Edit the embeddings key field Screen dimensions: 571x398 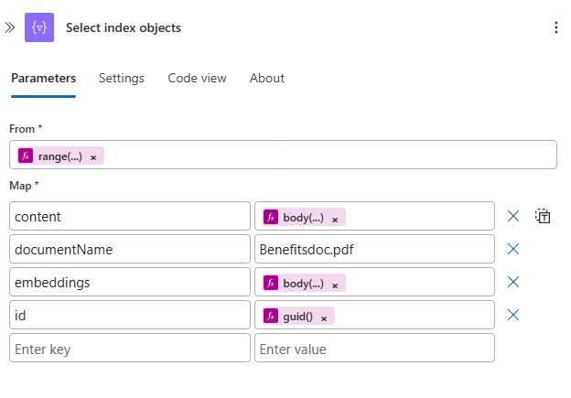[x=130, y=282]
